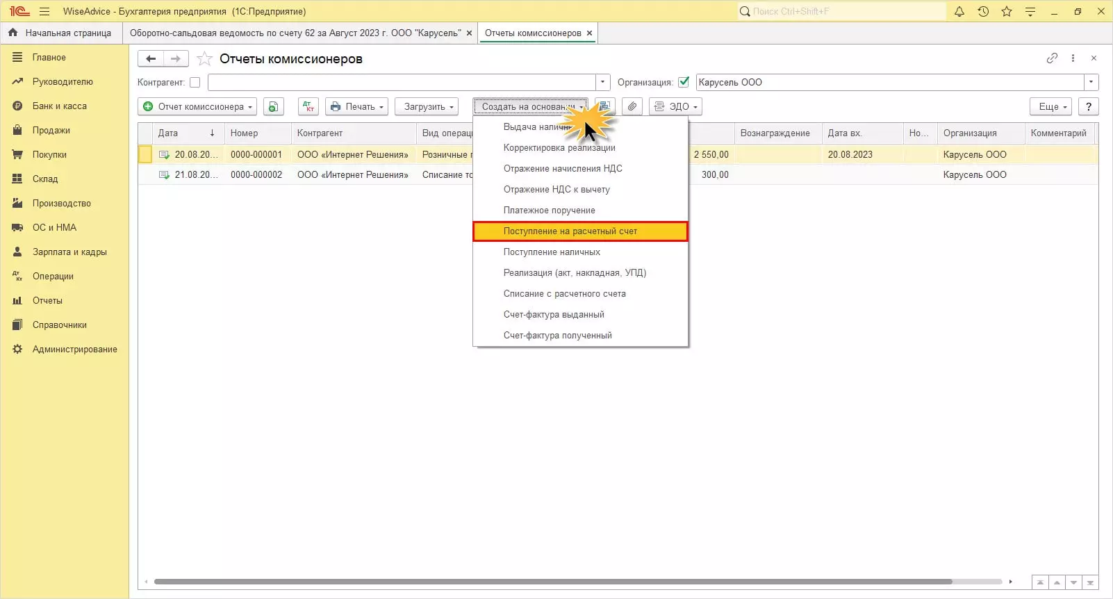Open the Печать dropdown
This screenshot has width=1113, height=599.
click(x=356, y=106)
